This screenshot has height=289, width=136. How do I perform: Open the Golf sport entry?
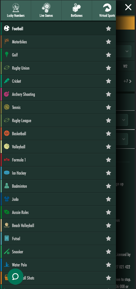pos(58,55)
